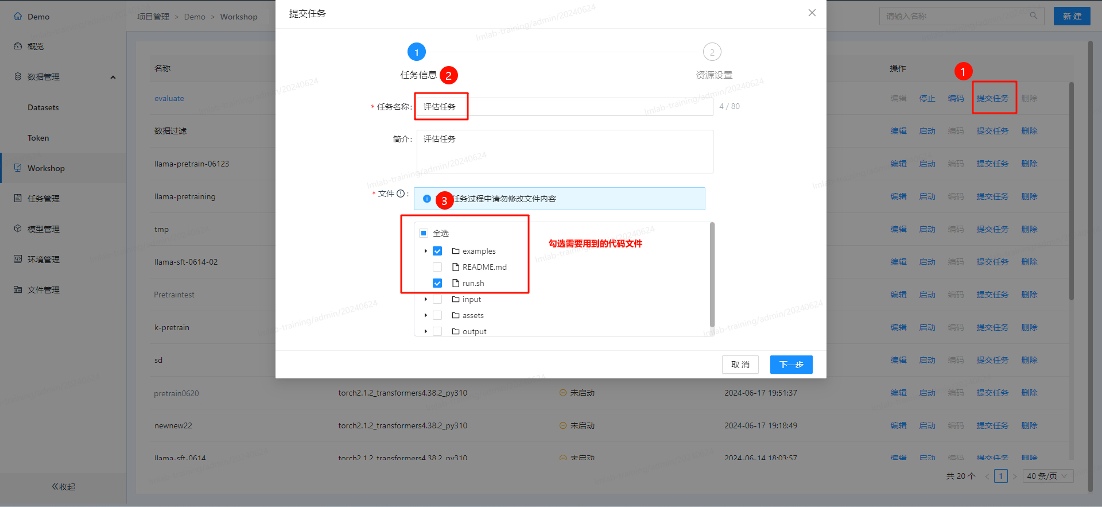Image resolution: width=1102 pixels, height=507 pixels.
Task: Click the Workshop icon in sidebar
Action: click(18, 168)
